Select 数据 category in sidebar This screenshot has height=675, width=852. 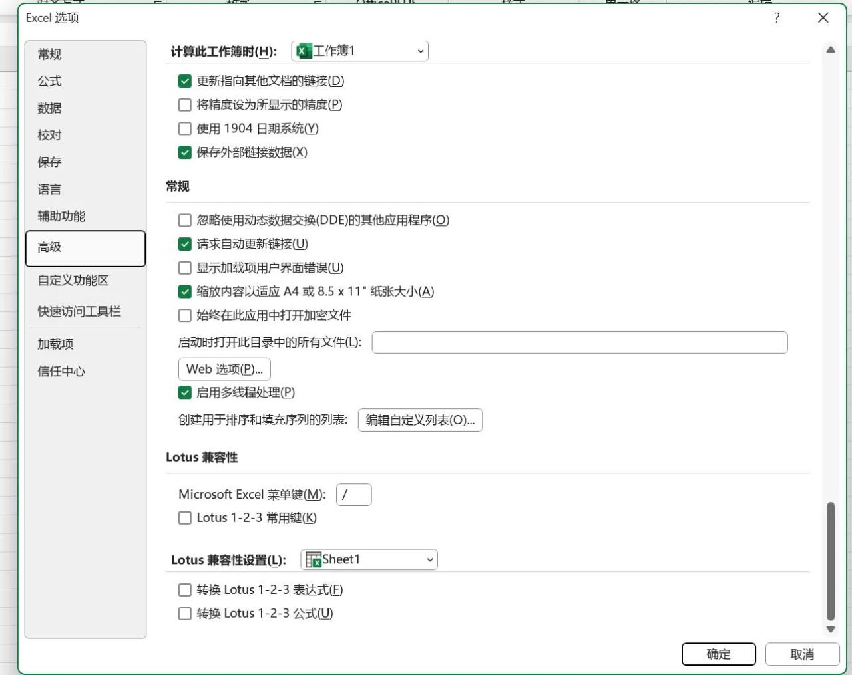[85, 108]
